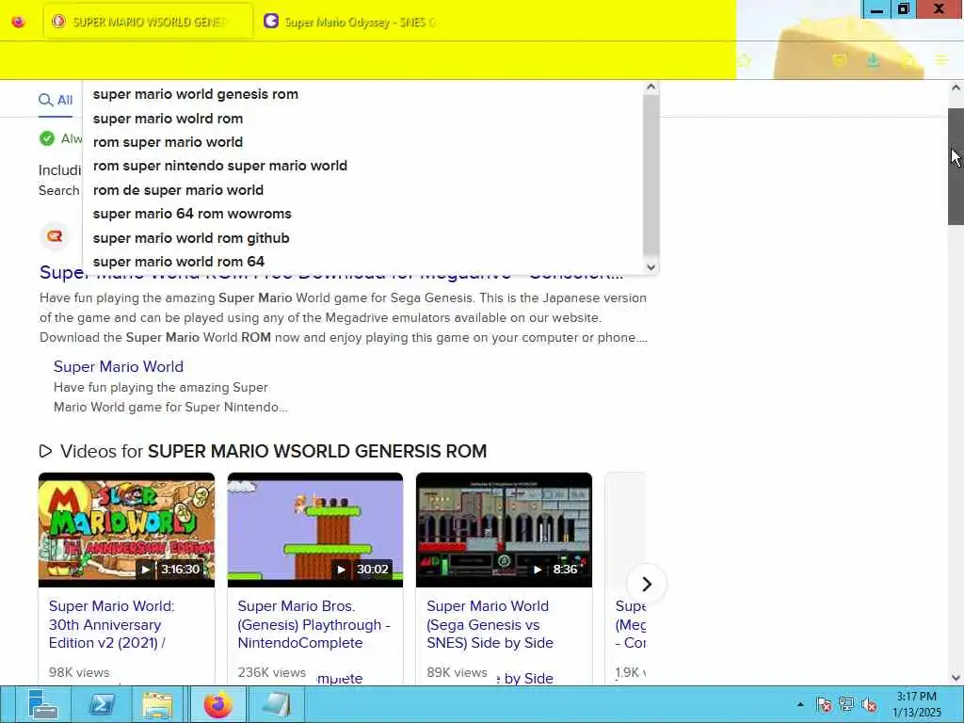Choose suggestion 'super mario world genesis rom'

tap(196, 94)
